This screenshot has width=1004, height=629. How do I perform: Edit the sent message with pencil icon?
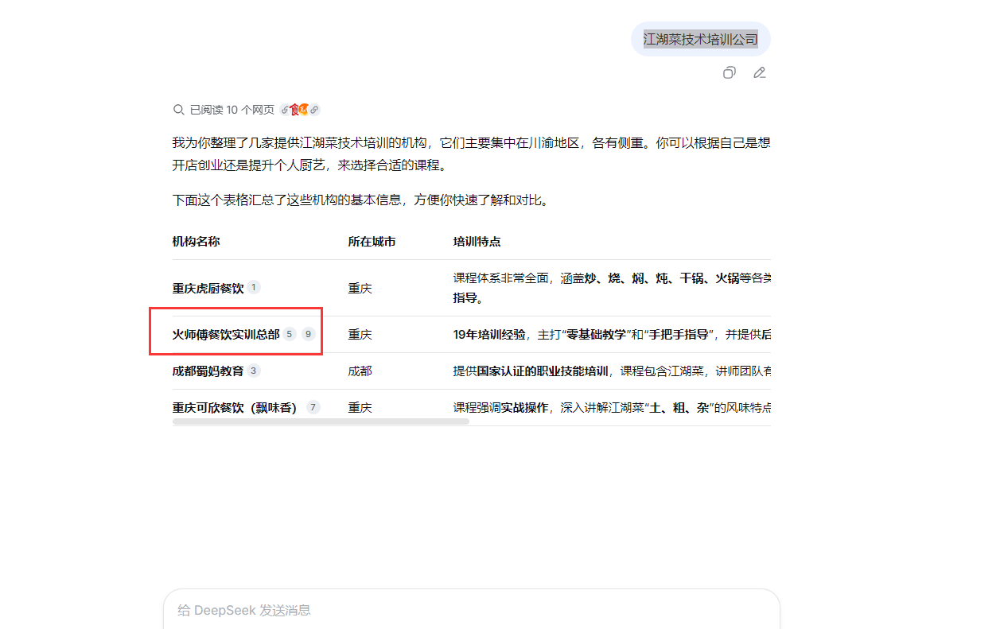coord(760,73)
